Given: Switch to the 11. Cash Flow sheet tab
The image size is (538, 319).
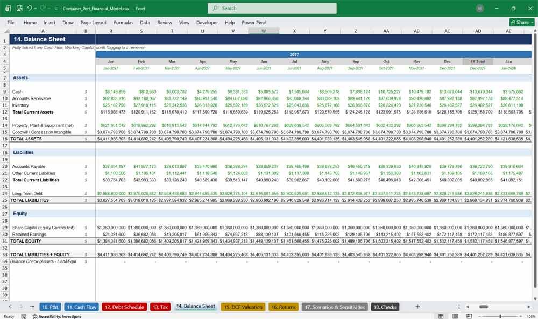Looking at the screenshot, I should tap(82, 307).
